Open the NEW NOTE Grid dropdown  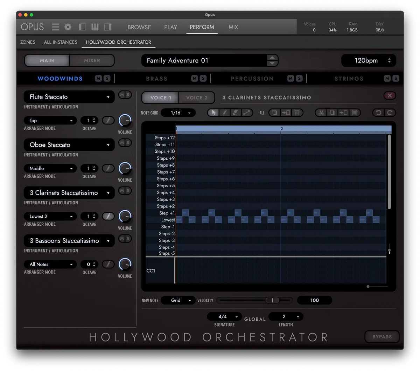(178, 300)
